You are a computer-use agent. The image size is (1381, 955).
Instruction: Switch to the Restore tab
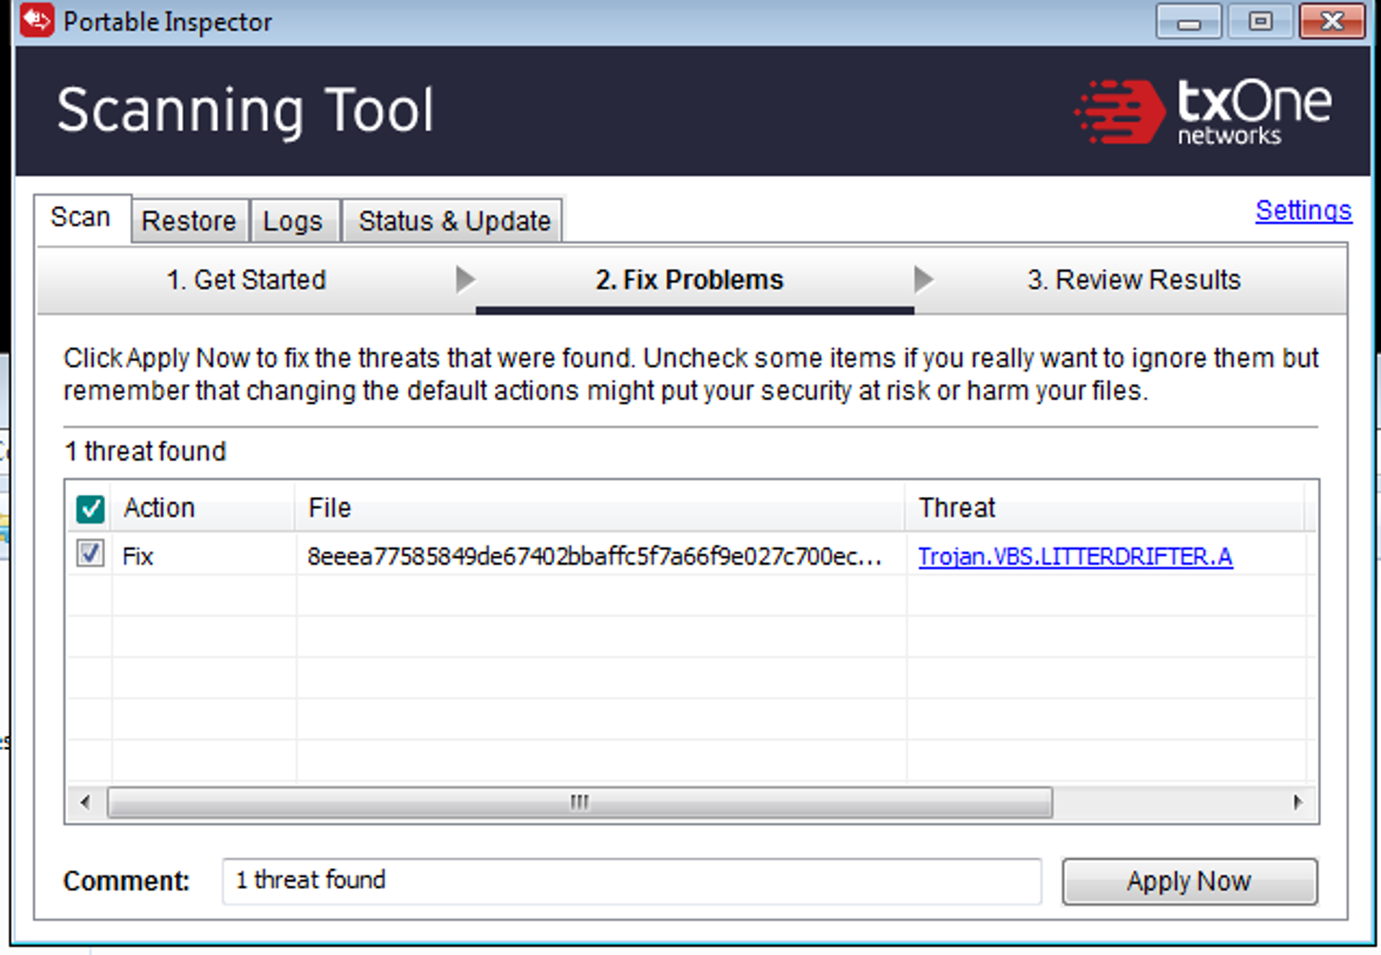[188, 221]
